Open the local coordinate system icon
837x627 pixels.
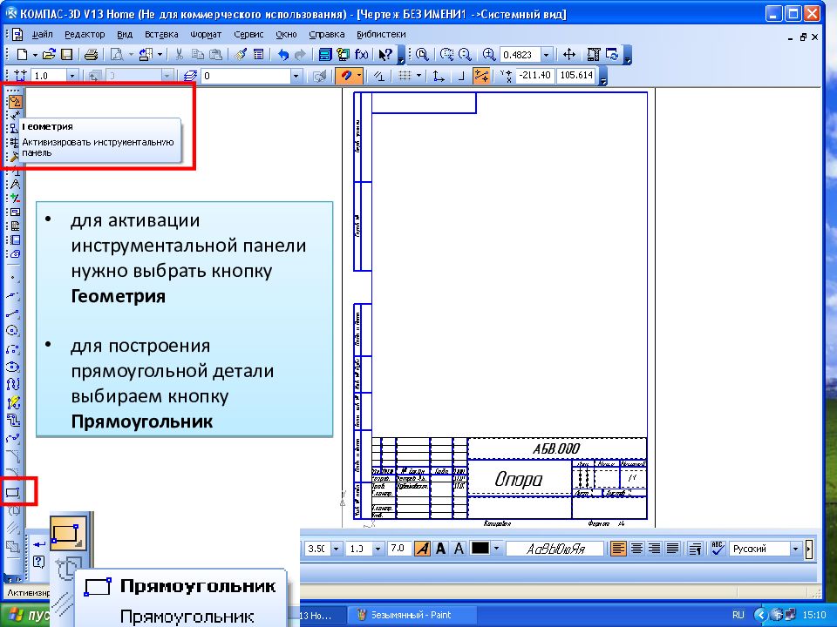439,77
